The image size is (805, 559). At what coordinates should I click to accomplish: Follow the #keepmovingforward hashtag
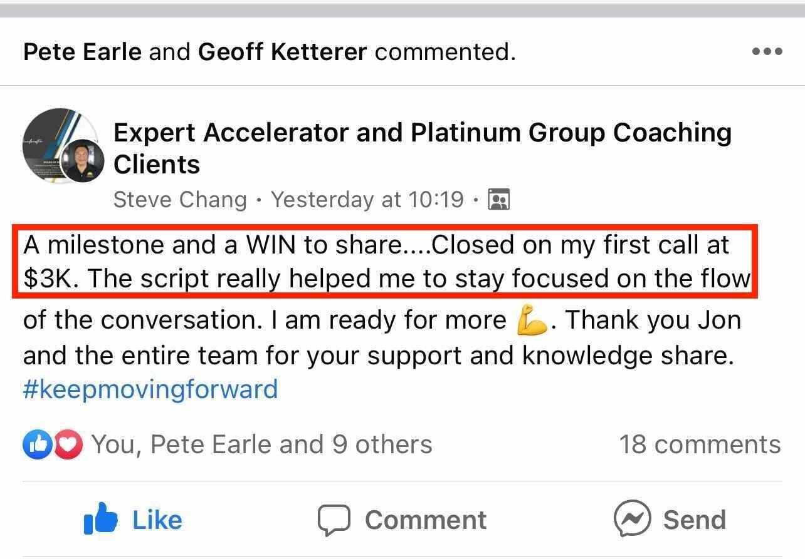pyautogui.click(x=150, y=389)
